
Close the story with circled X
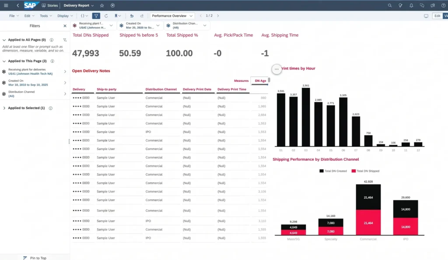point(112,5)
